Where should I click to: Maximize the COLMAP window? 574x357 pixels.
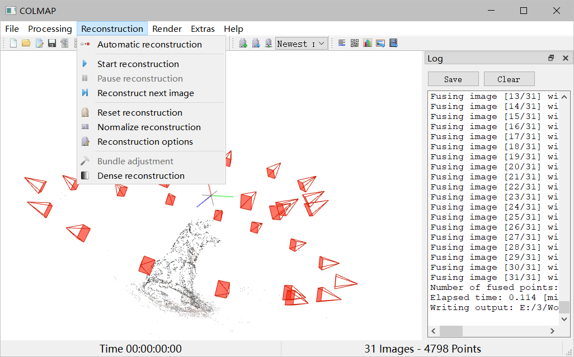[x=524, y=11]
